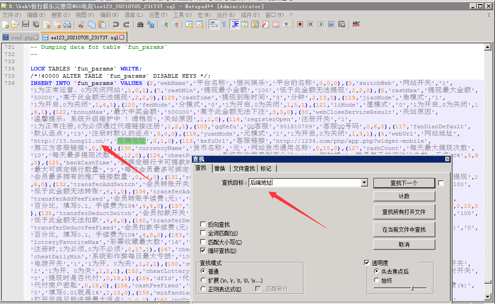Click the ABC spell check icon
The image size is (495, 304).
click(x=356, y=25)
